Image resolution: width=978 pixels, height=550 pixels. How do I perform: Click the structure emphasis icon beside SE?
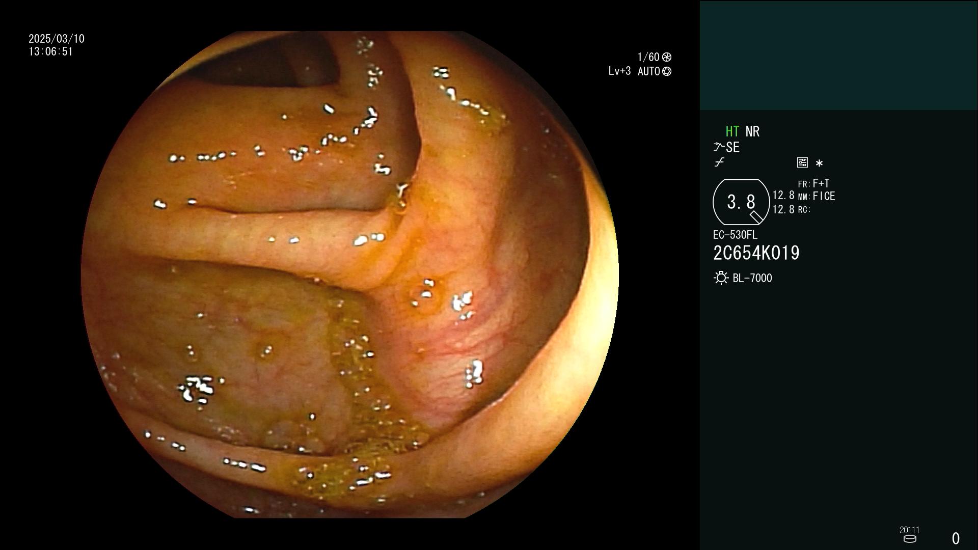pos(719,147)
